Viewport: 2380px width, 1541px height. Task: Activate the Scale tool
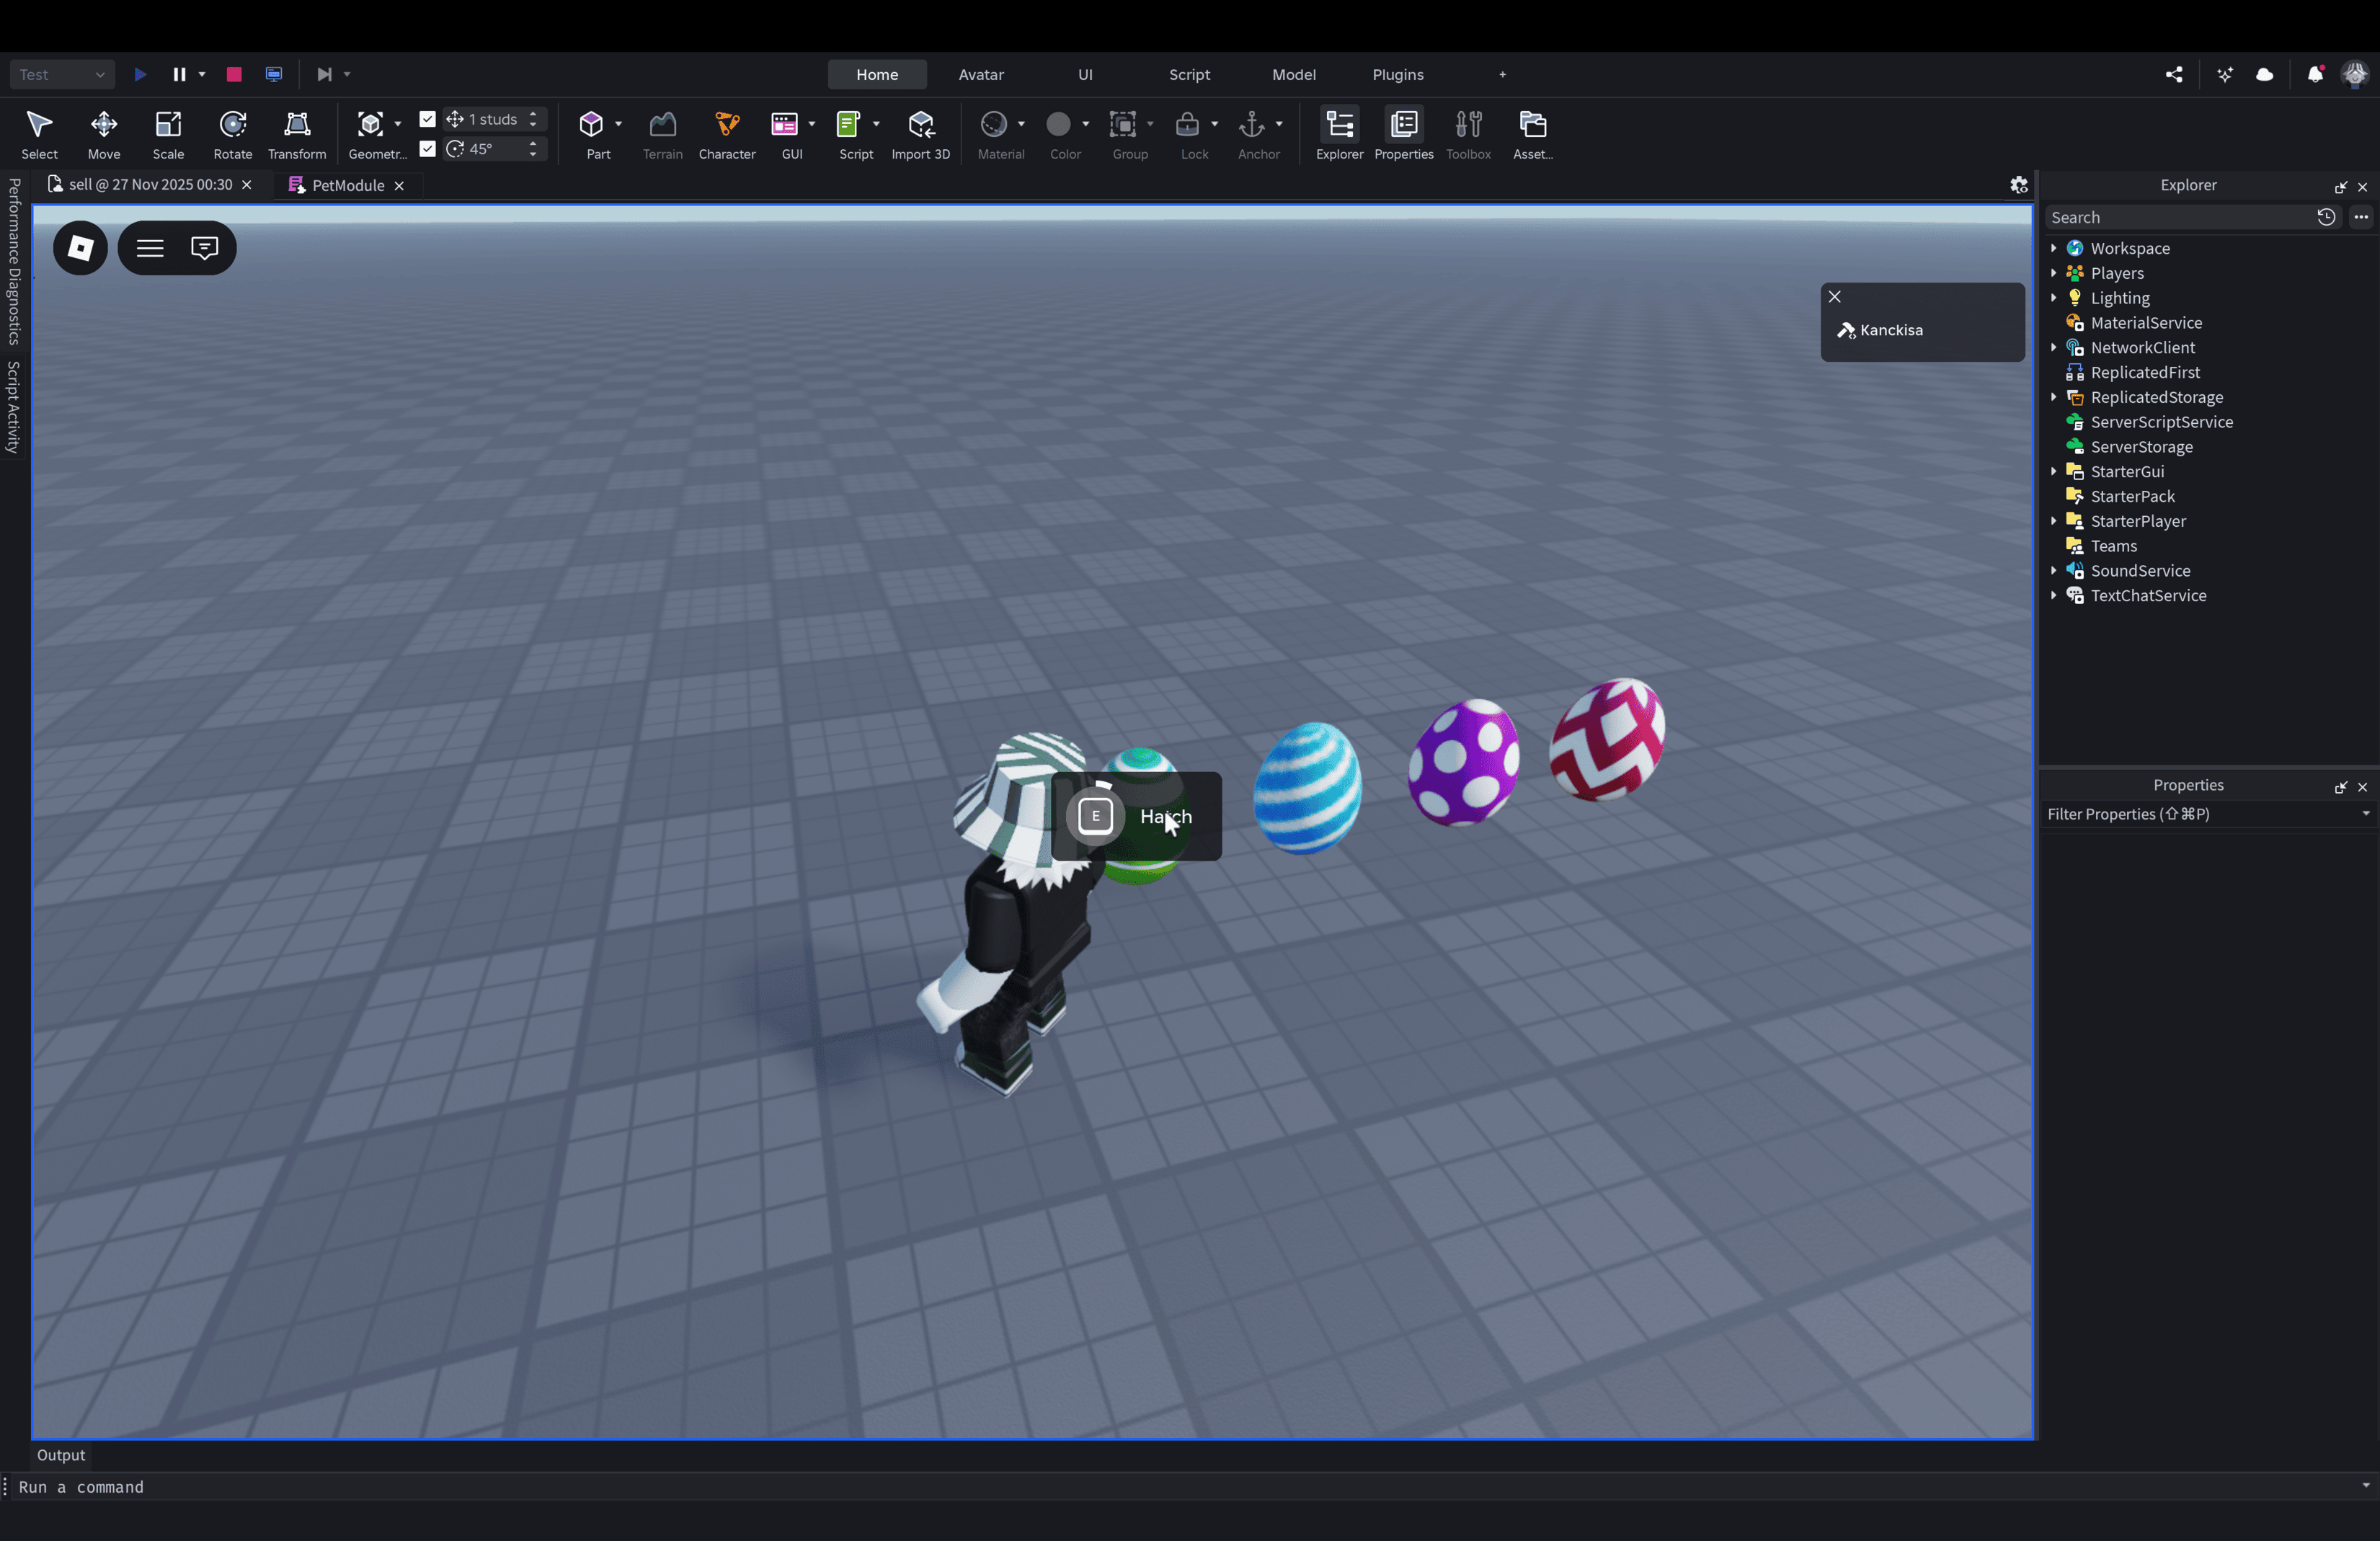coord(168,133)
